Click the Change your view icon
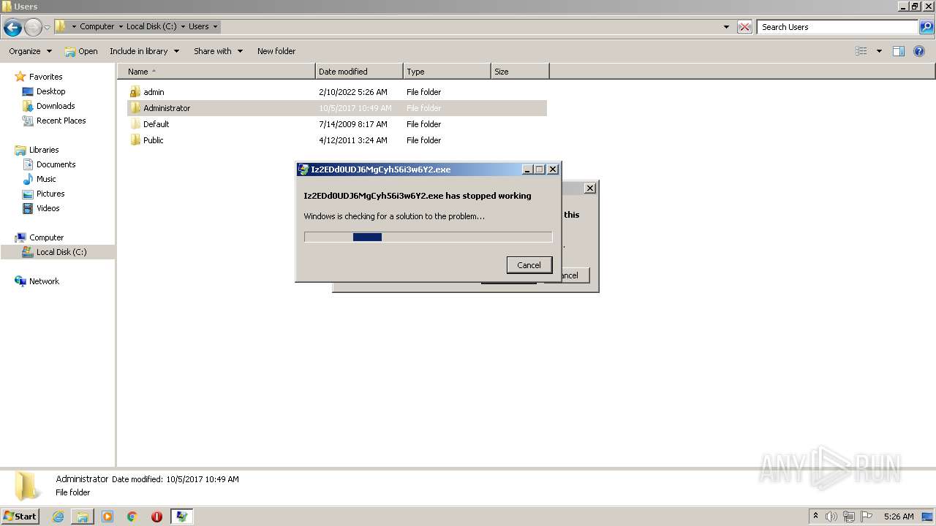 point(861,51)
